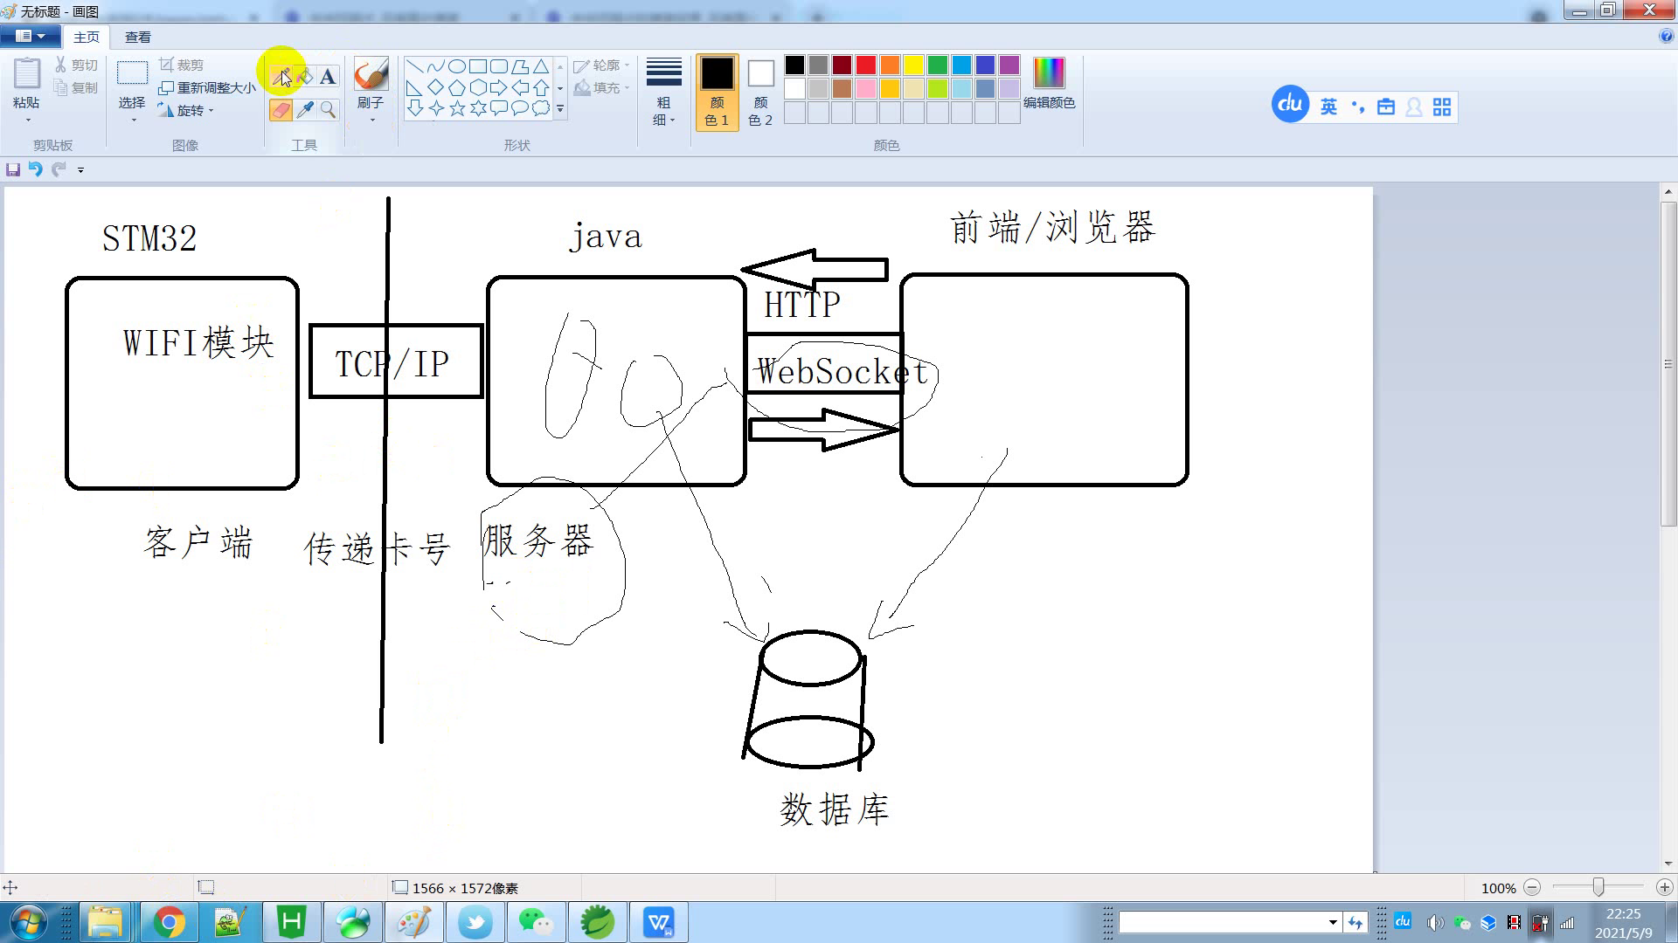Switch to the View (查看) tab
This screenshot has height=943, width=1678.
[x=137, y=37]
